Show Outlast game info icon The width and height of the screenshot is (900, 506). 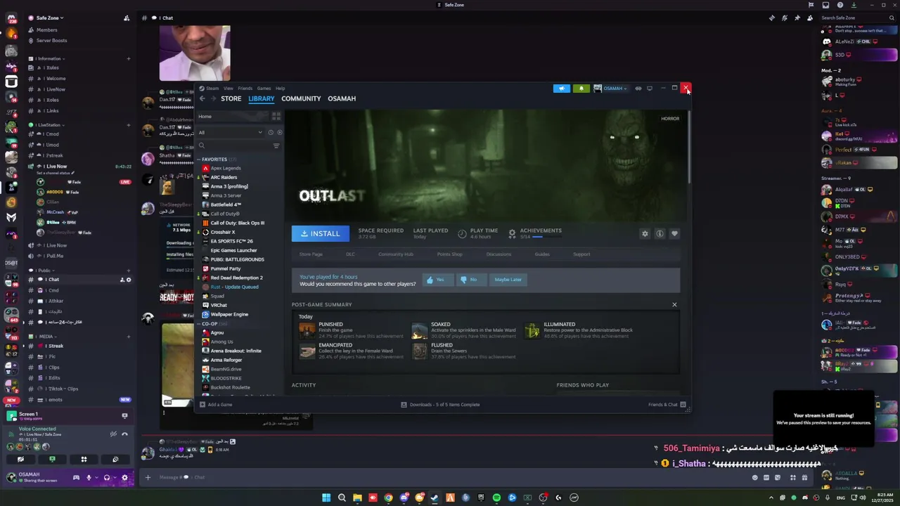click(x=660, y=233)
